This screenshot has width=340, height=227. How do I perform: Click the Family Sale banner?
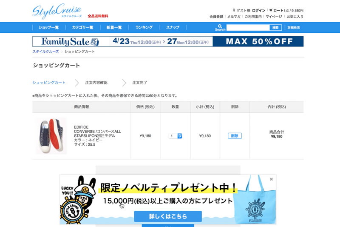pos(168,41)
